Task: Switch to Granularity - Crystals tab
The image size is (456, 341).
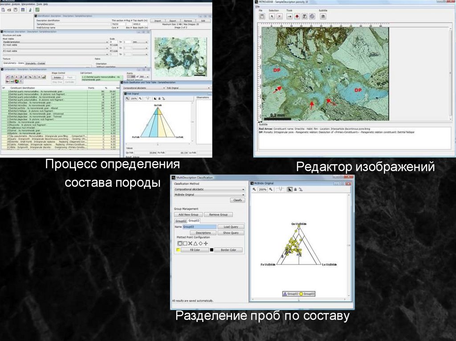Action: (x=35, y=63)
